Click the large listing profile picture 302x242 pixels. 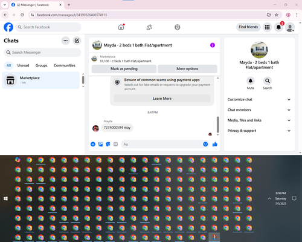[x=259, y=50]
